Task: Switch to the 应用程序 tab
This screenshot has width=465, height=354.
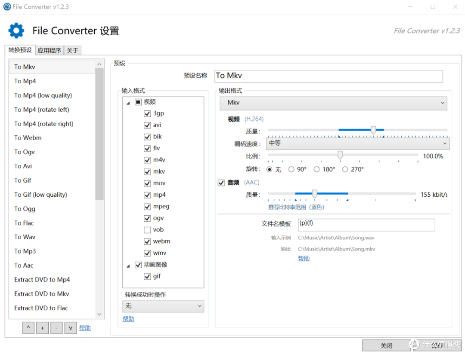Action: (49, 50)
